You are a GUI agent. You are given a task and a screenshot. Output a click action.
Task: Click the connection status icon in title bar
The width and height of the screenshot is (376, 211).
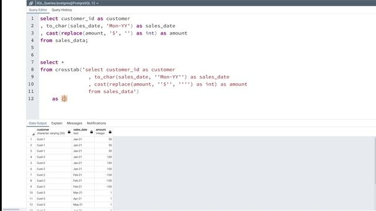tap(31, 3)
